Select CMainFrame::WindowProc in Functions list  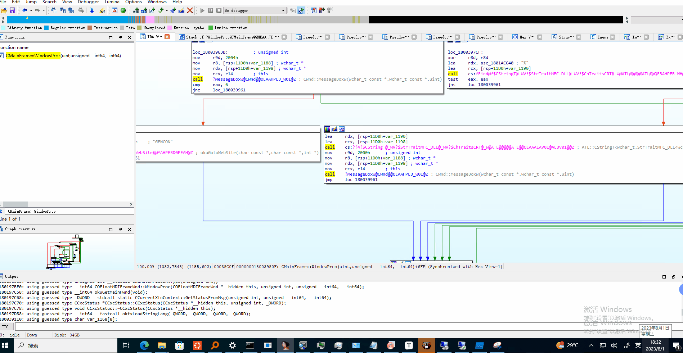(63, 55)
